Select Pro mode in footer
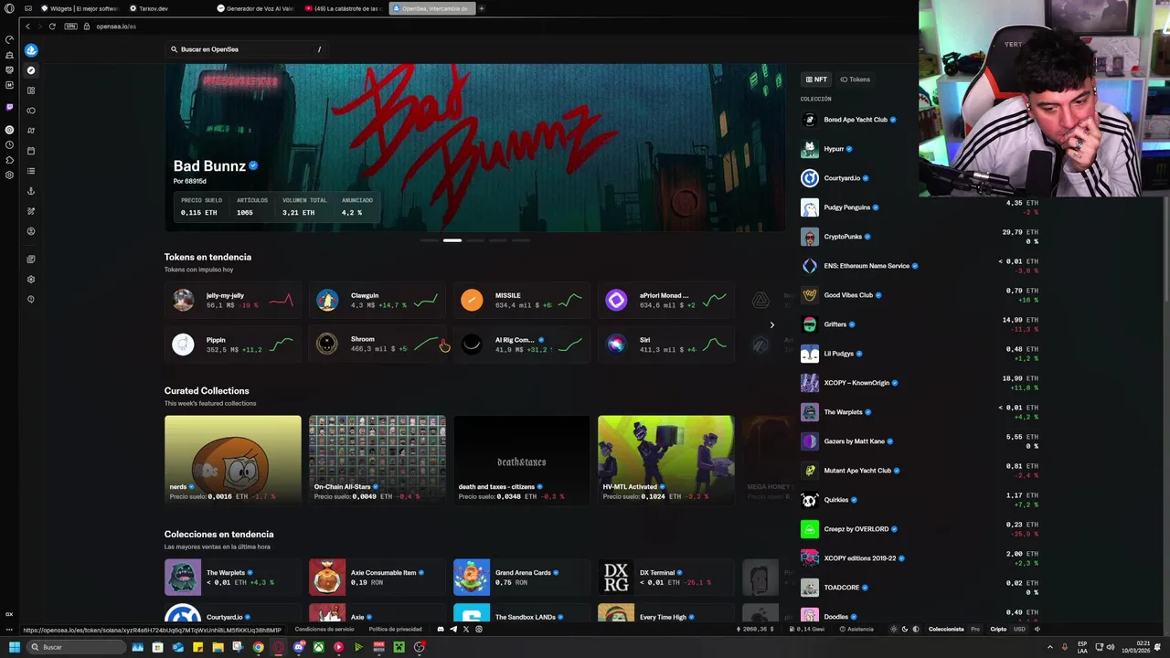Image resolution: width=1170 pixels, height=658 pixels. [975, 629]
